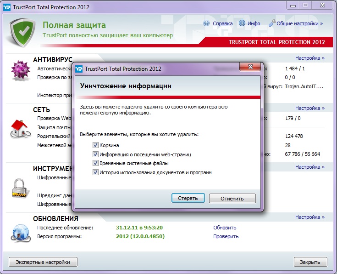The width and height of the screenshot is (337, 274).
Task: Open Настройка for the Обновления section
Action: coord(309,217)
